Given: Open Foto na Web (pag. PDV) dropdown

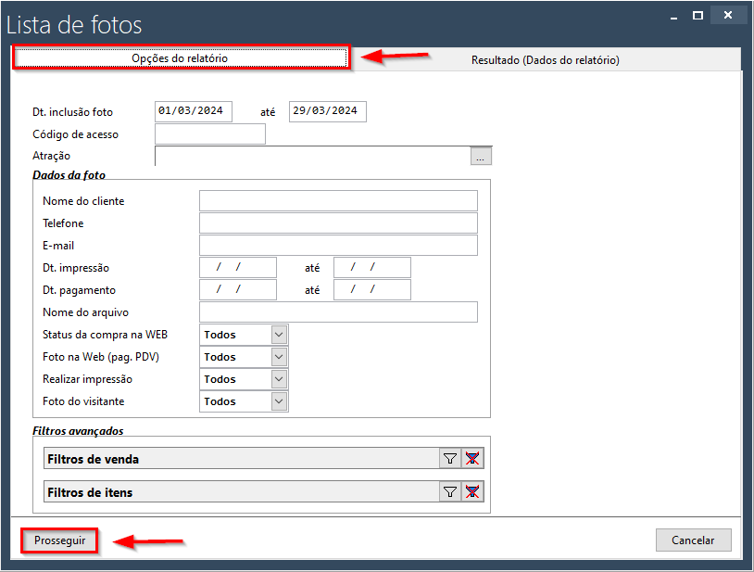Looking at the screenshot, I should (x=279, y=357).
